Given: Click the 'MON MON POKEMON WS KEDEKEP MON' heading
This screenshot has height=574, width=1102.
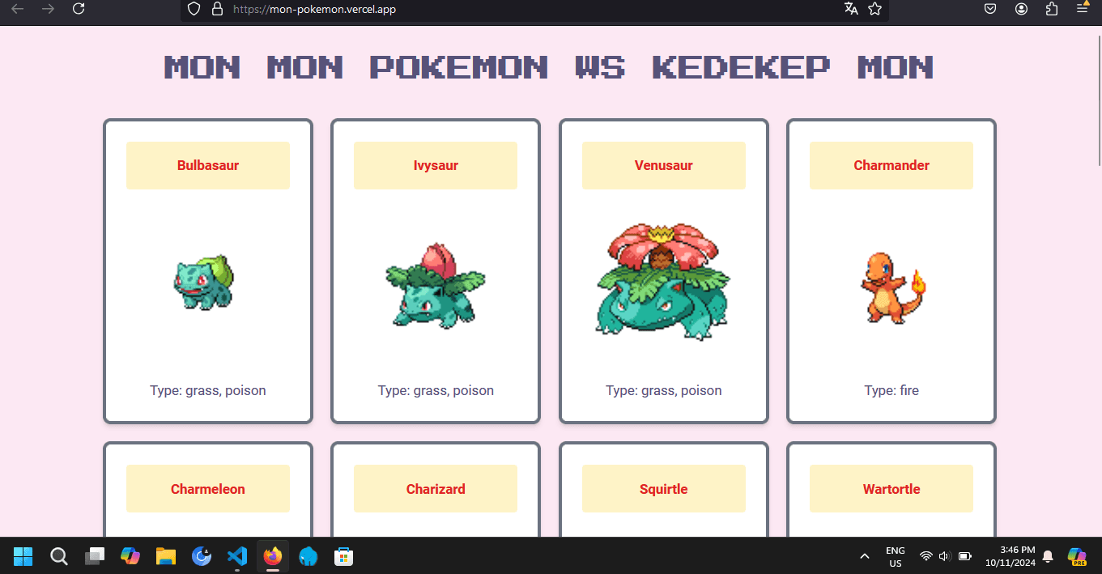Looking at the screenshot, I should tap(550, 66).
